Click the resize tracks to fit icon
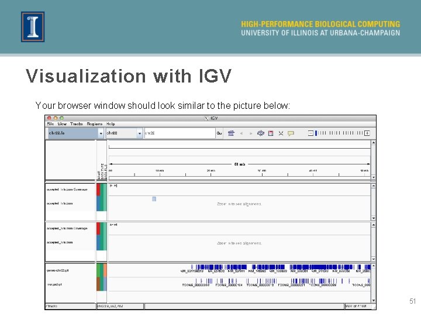Screen dimensions: 421x316 pos(281,133)
